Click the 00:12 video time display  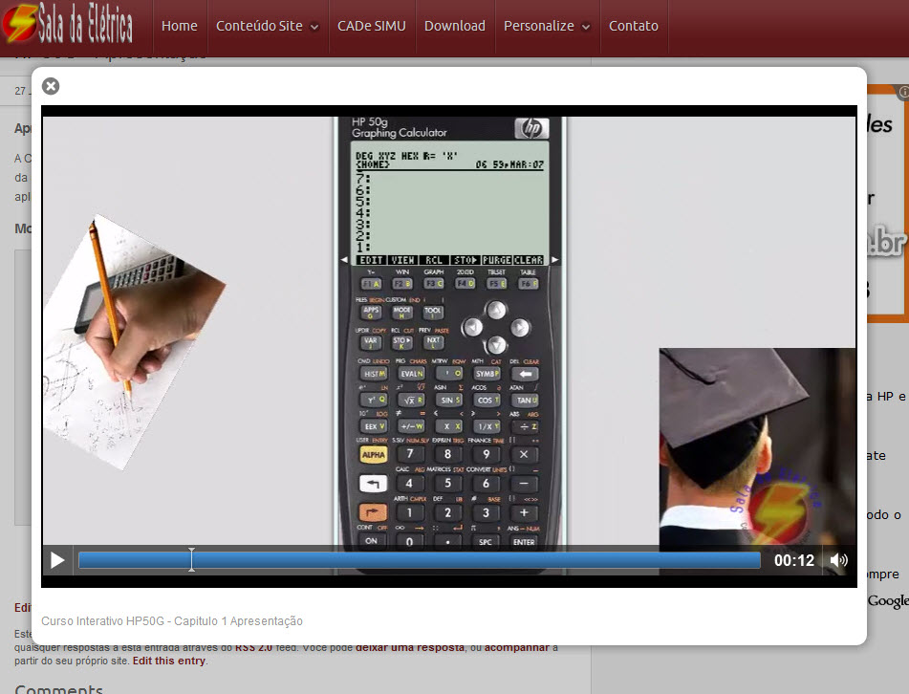[x=794, y=561]
